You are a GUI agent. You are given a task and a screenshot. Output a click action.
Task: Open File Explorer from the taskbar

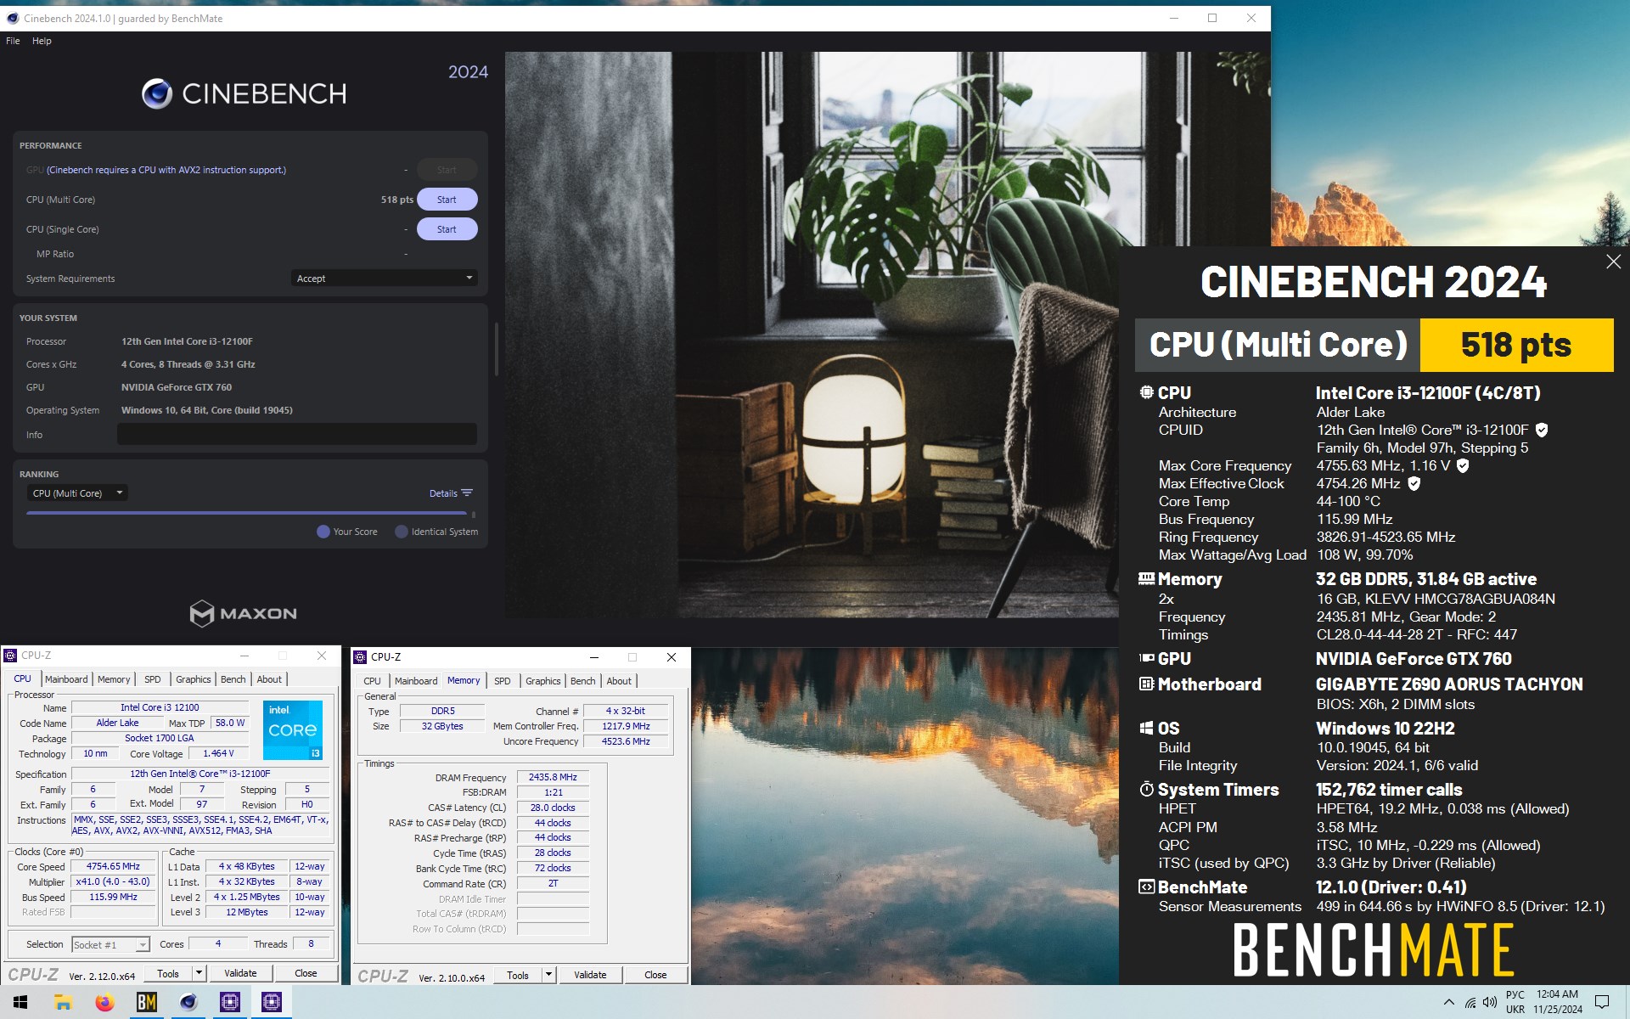tap(63, 1003)
